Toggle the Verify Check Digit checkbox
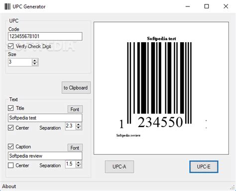 (11, 46)
